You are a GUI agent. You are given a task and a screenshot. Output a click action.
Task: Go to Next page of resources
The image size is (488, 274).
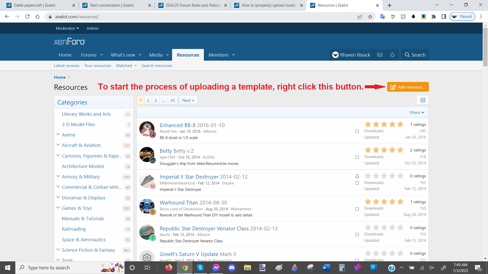tap(188, 100)
